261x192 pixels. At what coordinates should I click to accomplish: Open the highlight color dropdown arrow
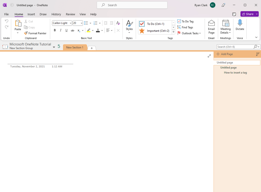point(93,31)
